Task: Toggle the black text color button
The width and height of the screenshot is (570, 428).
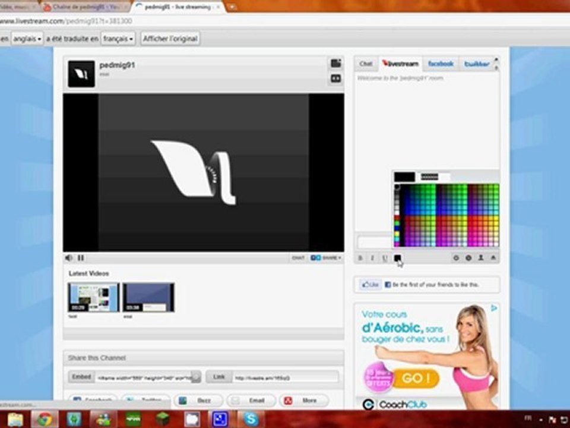Action: (x=397, y=257)
